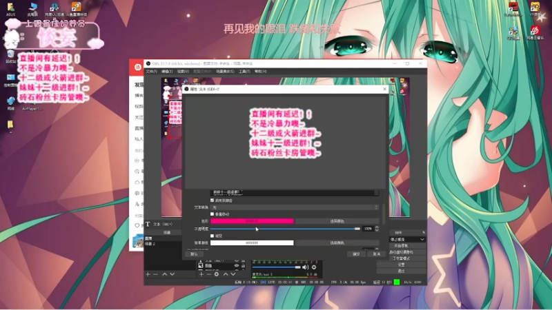Open the 场景集合(S) menu in OBS
Viewport: 552px width, 310px height.
(225, 72)
